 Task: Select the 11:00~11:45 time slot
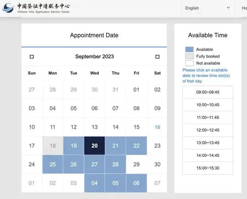click(208, 118)
